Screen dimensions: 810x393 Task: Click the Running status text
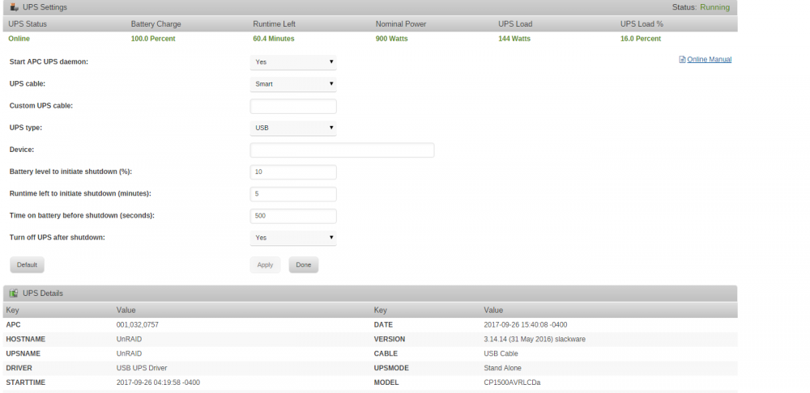(715, 7)
